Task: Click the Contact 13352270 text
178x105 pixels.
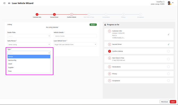Action: [x=118, y=33]
